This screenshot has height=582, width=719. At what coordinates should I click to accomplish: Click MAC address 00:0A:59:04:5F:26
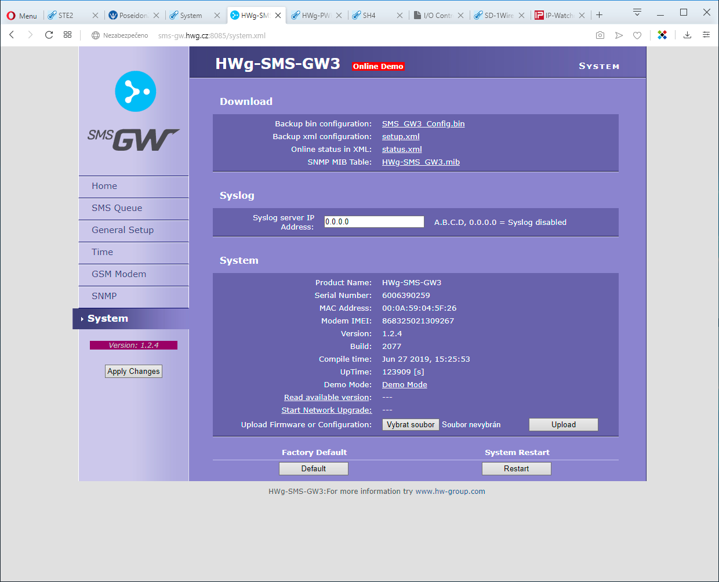point(419,308)
